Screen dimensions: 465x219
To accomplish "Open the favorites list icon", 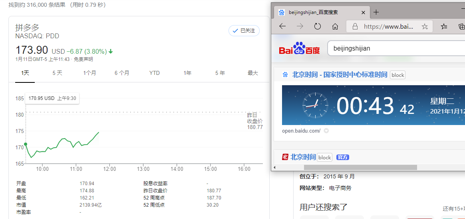I will (x=444, y=27).
